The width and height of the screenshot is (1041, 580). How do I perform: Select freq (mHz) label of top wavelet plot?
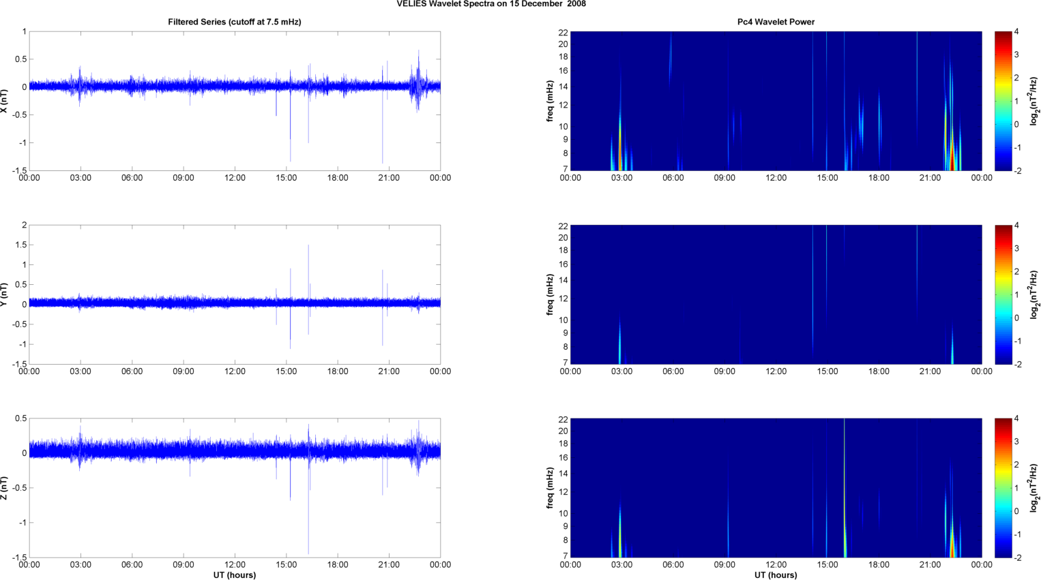point(550,101)
